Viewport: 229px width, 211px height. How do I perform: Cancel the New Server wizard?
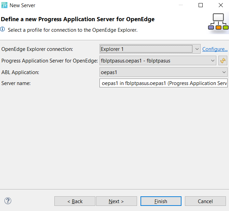coord(205,201)
